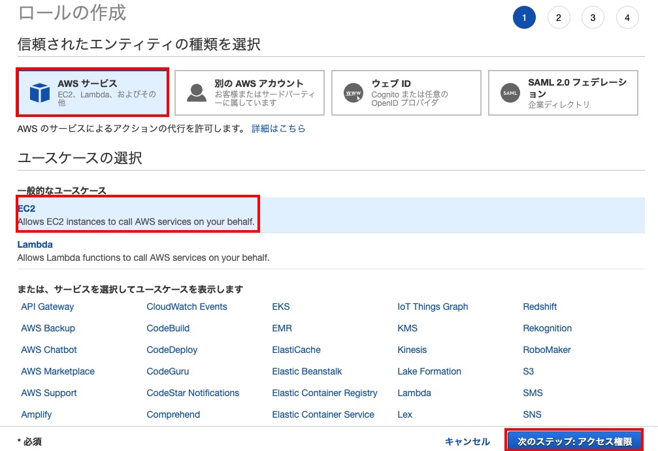Click step 2 indicator circle
This screenshot has width=658, height=451.
click(558, 17)
